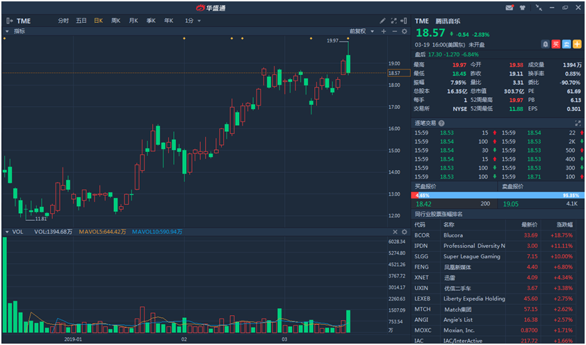
Task: Click the TME ticker symbol above chart
Action: tap(24, 21)
